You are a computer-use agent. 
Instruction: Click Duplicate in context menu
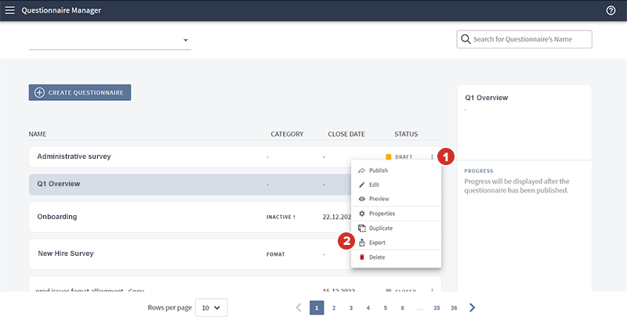[x=381, y=228]
